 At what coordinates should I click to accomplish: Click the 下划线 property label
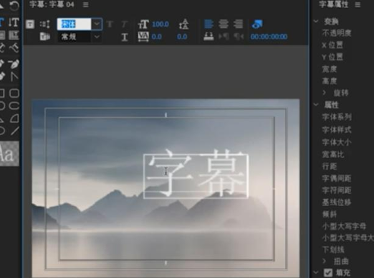pyautogui.click(x=333, y=249)
